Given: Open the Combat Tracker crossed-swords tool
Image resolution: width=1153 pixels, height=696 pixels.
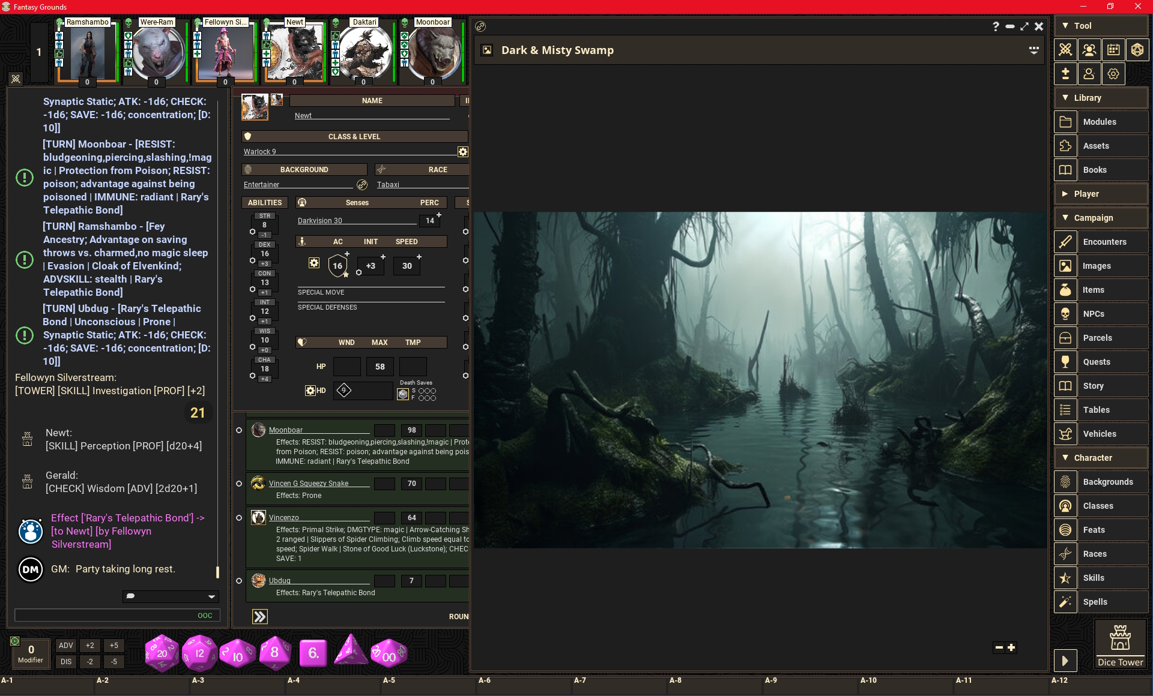Looking at the screenshot, I should pos(1065,50).
